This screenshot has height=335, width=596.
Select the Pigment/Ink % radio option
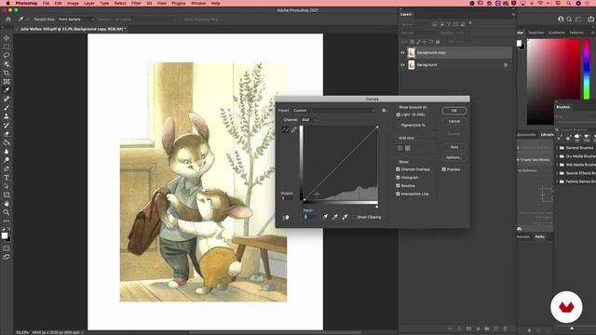coord(399,125)
